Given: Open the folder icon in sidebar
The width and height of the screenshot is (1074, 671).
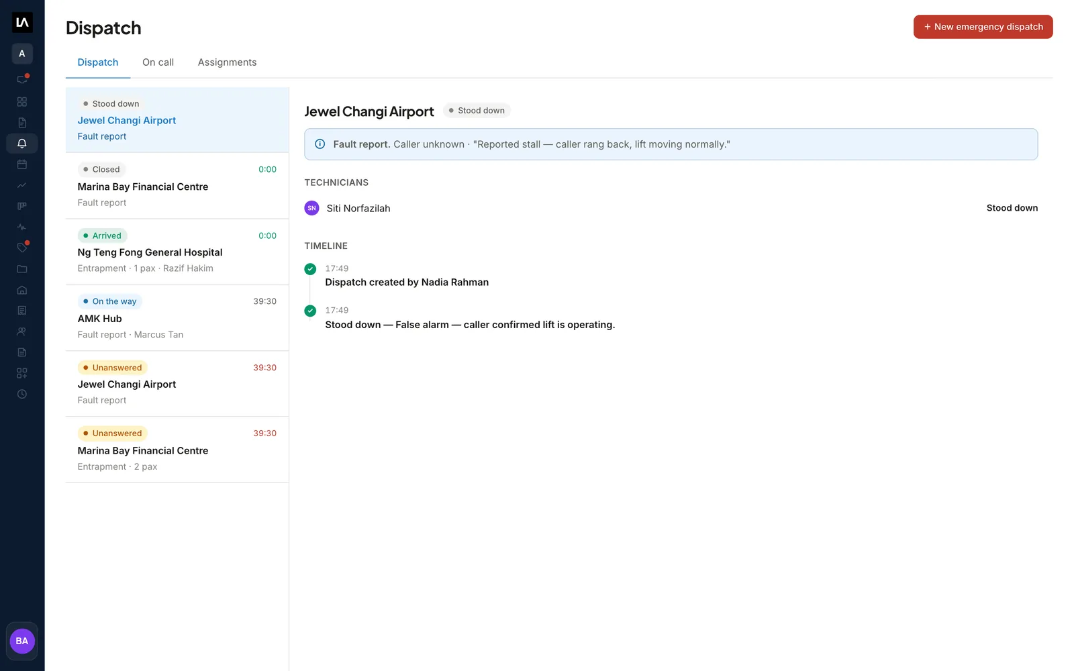Looking at the screenshot, I should point(22,269).
